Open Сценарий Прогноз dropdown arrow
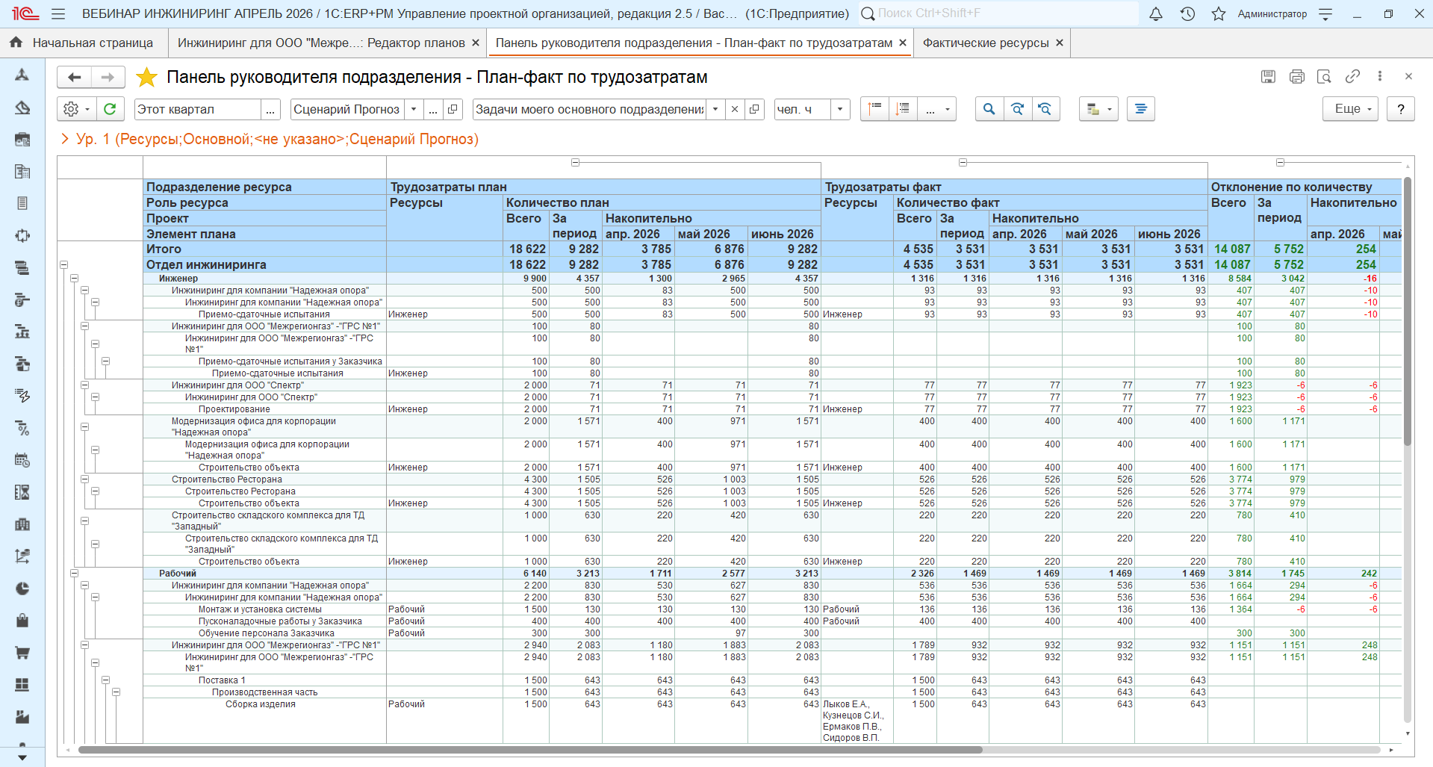 (x=414, y=109)
